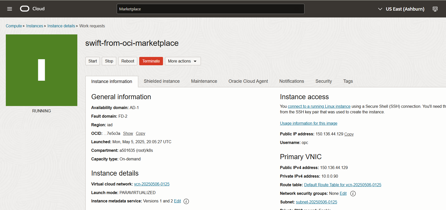Click the red Terminate button
The image size is (446, 210).
point(151,61)
